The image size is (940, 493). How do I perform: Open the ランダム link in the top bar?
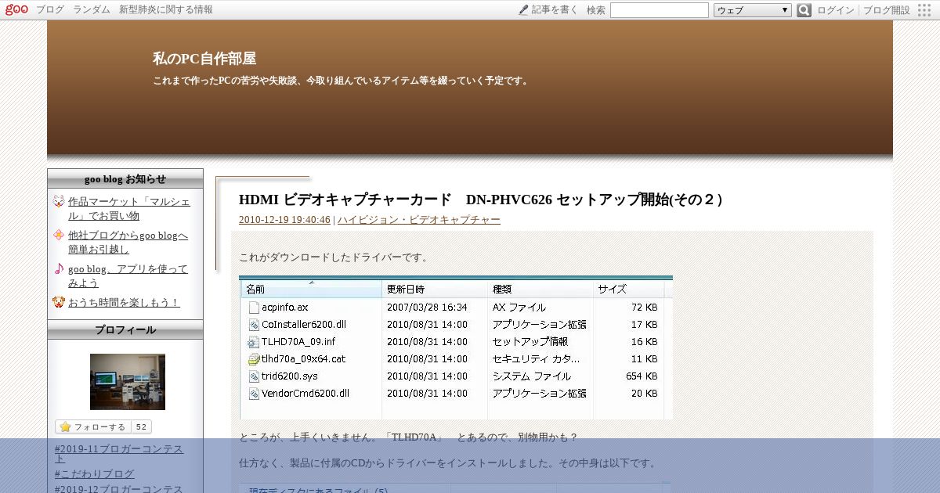[x=92, y=9]
